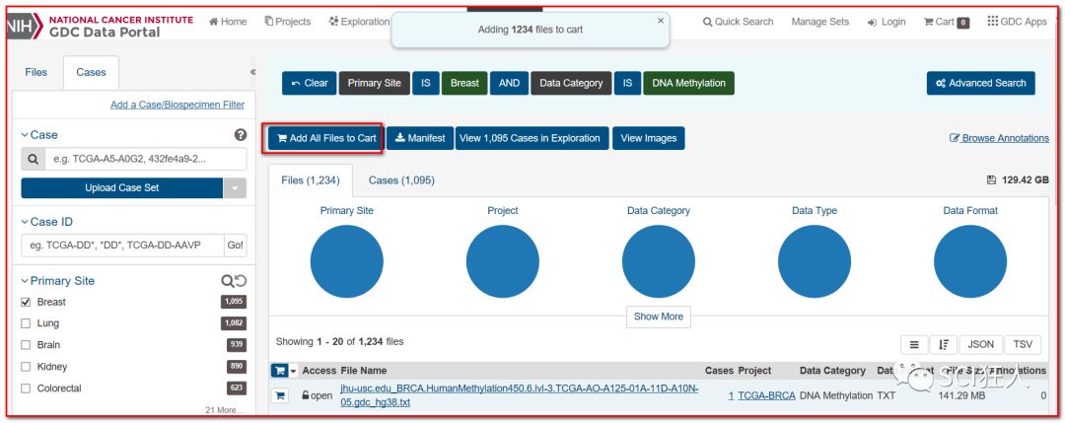
Task: Click the cases count '1' link
Action: (x=731, y=395)
